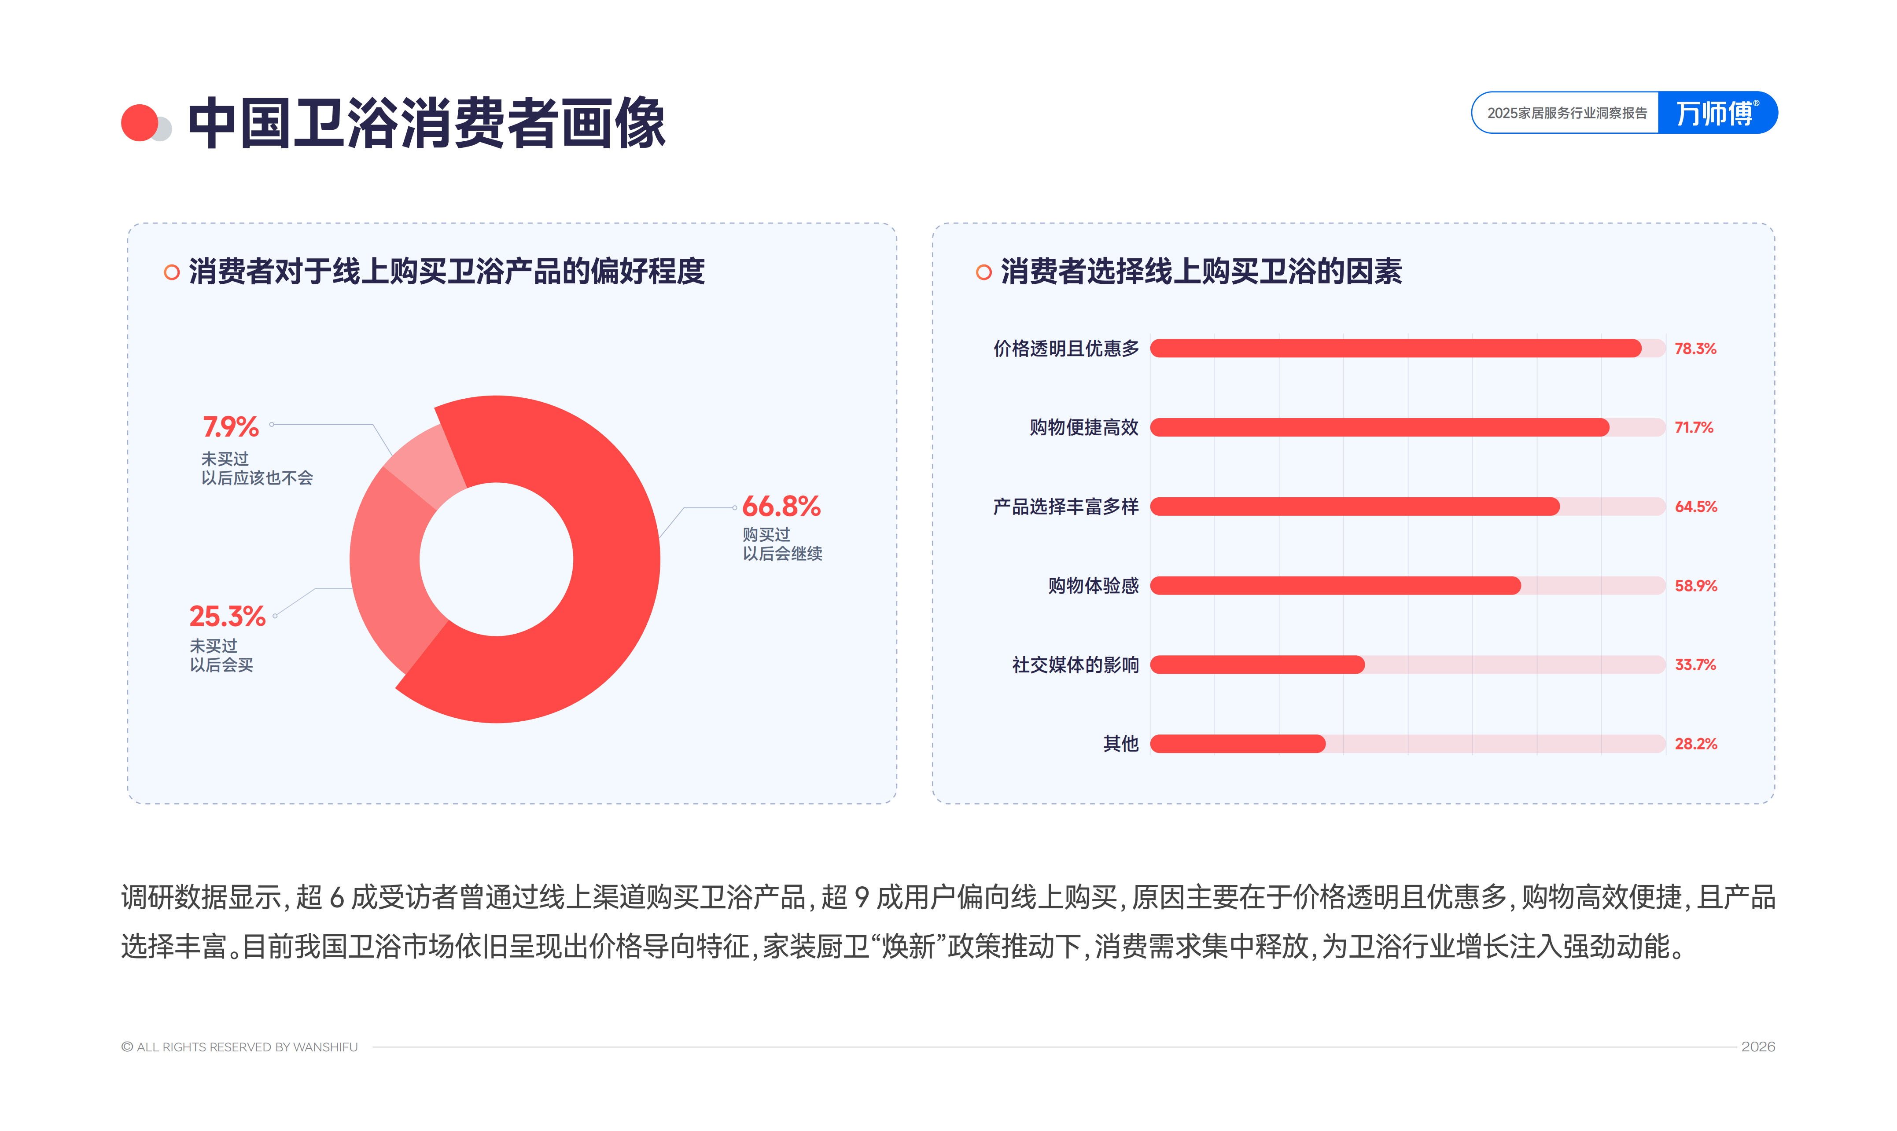Click the ALL RIGHTS RESERVED BY WANSHIFU footer
The width and height of the screenshot is (1897, 1131).
click(x=239, y=1047)
